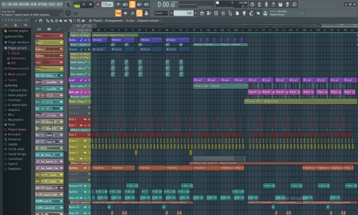358x215 pixels.
Task: Open the Current project browser folder
Action: [x=16, y=31]
